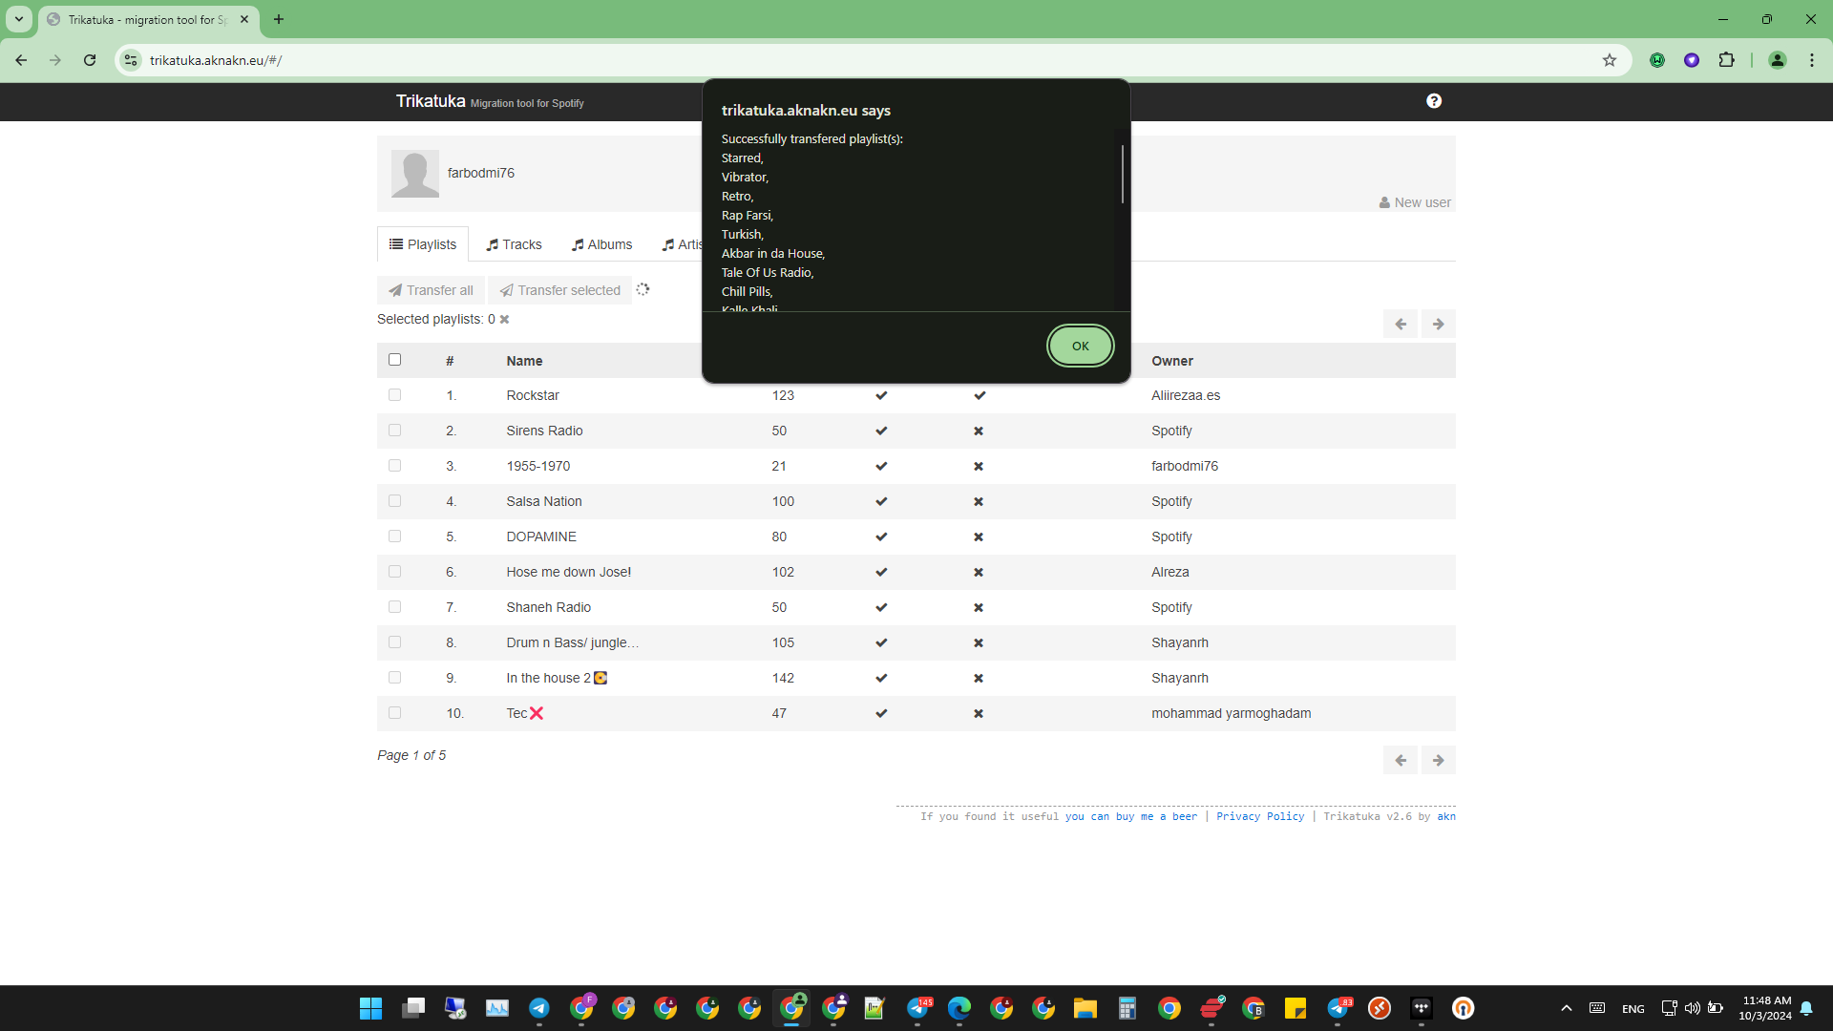This screenshot has height=1031, width=1833.
Task: Show hidden system tray icons
Action: 1567,1008
